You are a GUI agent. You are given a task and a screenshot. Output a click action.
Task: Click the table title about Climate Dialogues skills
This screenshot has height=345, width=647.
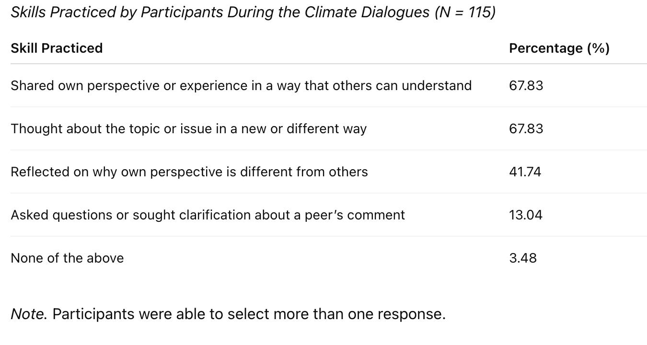click(253, 12)
